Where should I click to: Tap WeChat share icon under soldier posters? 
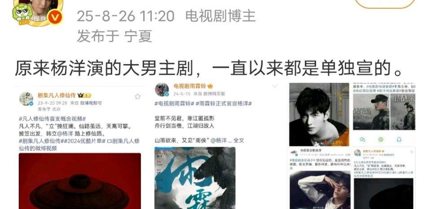(362, 139)
